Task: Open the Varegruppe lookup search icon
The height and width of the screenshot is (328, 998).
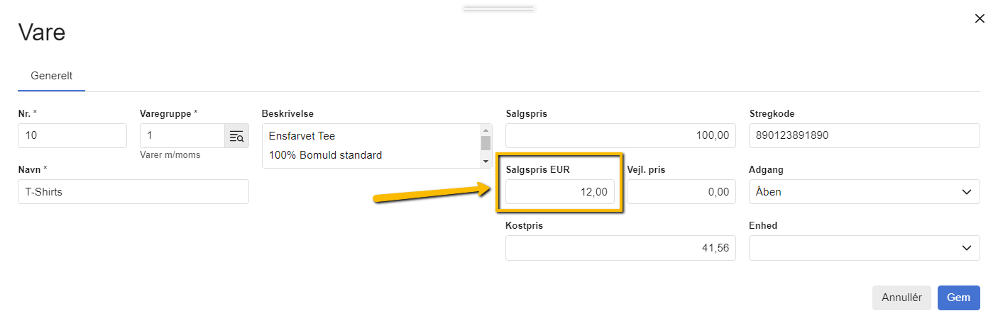Action: tap(236, 136)
